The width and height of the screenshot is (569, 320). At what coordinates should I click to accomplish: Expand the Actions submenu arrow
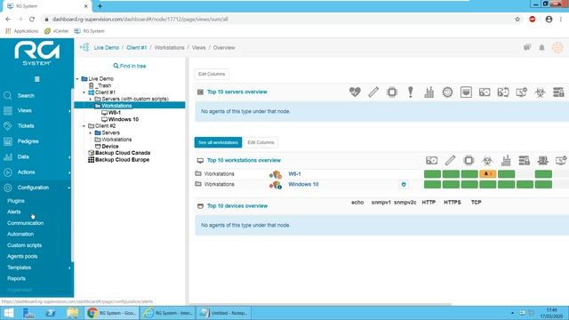click(69, 172)
